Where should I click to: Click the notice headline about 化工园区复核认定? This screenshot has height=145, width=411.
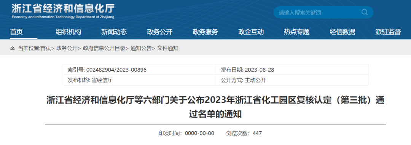tap(215, 107)
